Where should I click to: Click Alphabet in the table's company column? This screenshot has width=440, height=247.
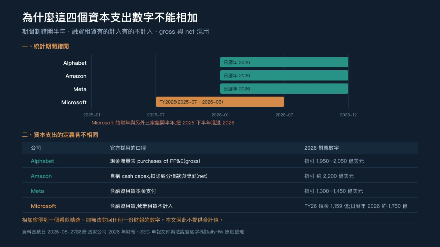click(42, 161)
